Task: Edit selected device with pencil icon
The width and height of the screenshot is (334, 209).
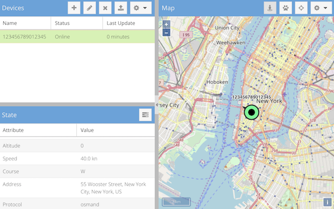Action: coord(90,8)
